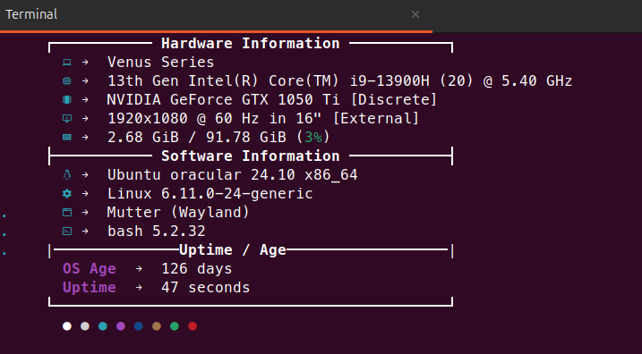Click the Uptime / Age heading

(232, 250)
